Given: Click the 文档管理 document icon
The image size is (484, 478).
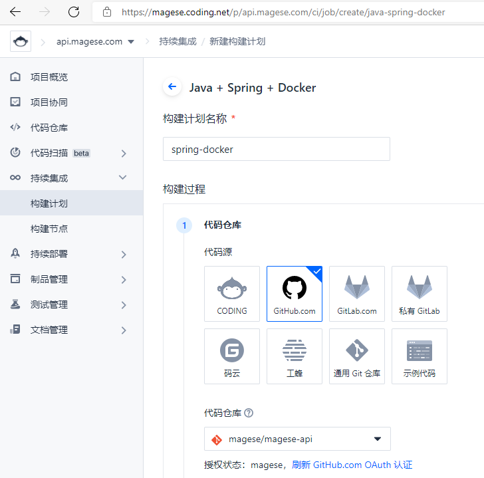Looking at the screenshot, I should tap(15, 329).
